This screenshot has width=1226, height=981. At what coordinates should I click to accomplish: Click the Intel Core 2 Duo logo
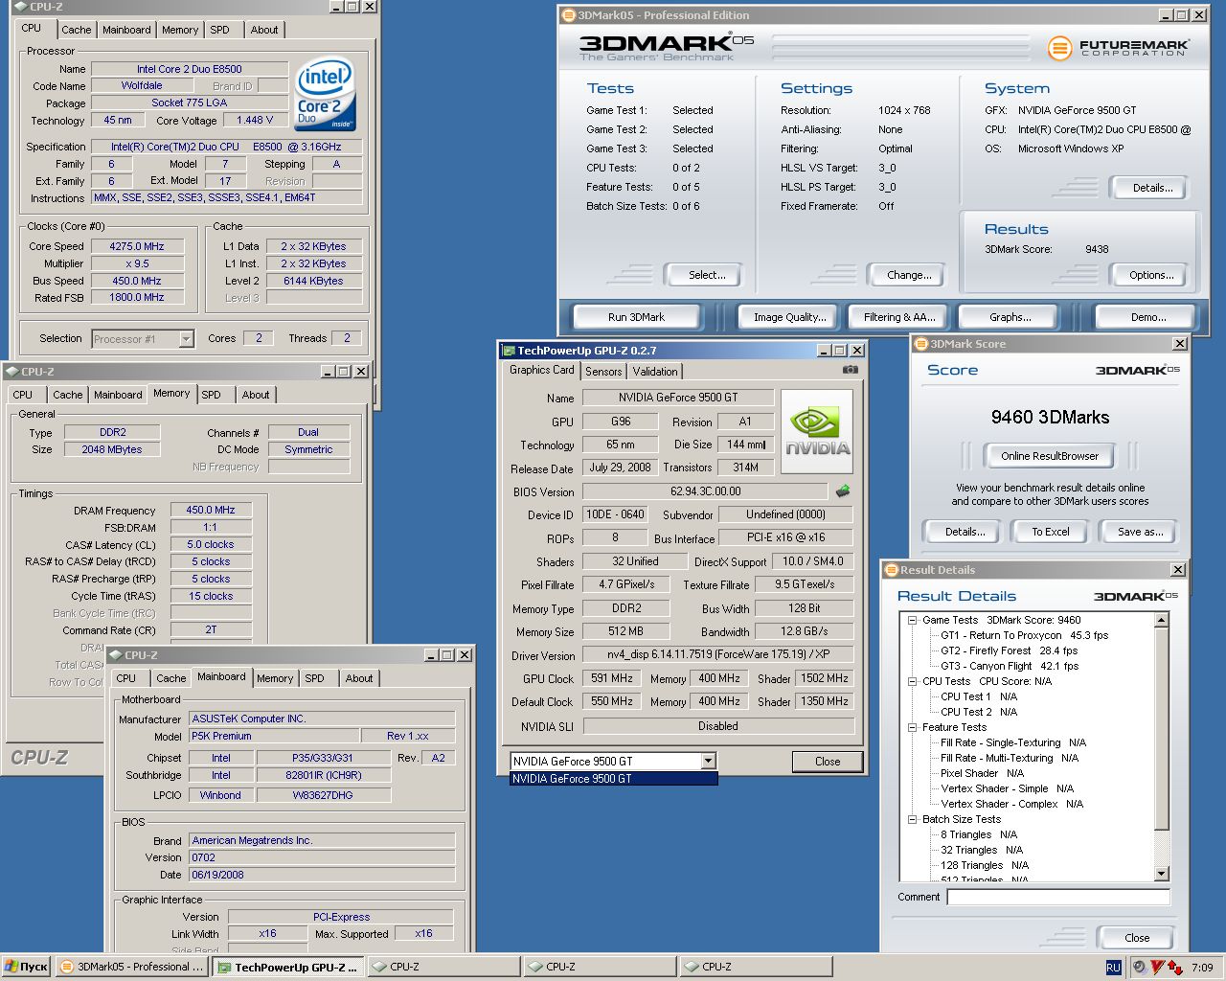coord(326,94)
